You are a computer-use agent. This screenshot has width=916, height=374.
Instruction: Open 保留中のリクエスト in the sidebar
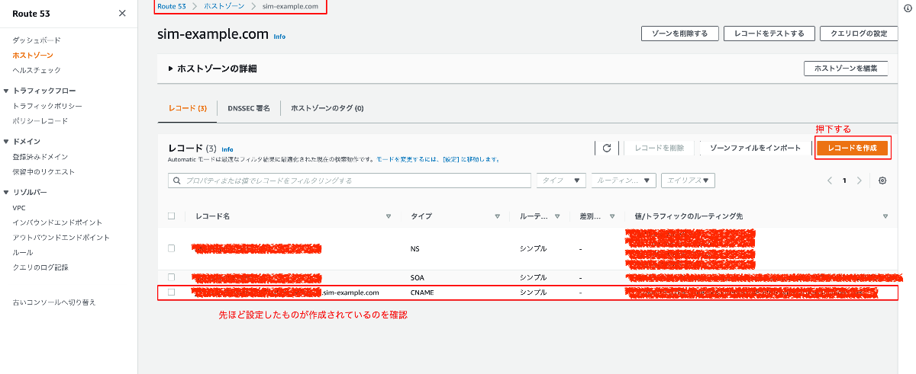click(44, 171)
